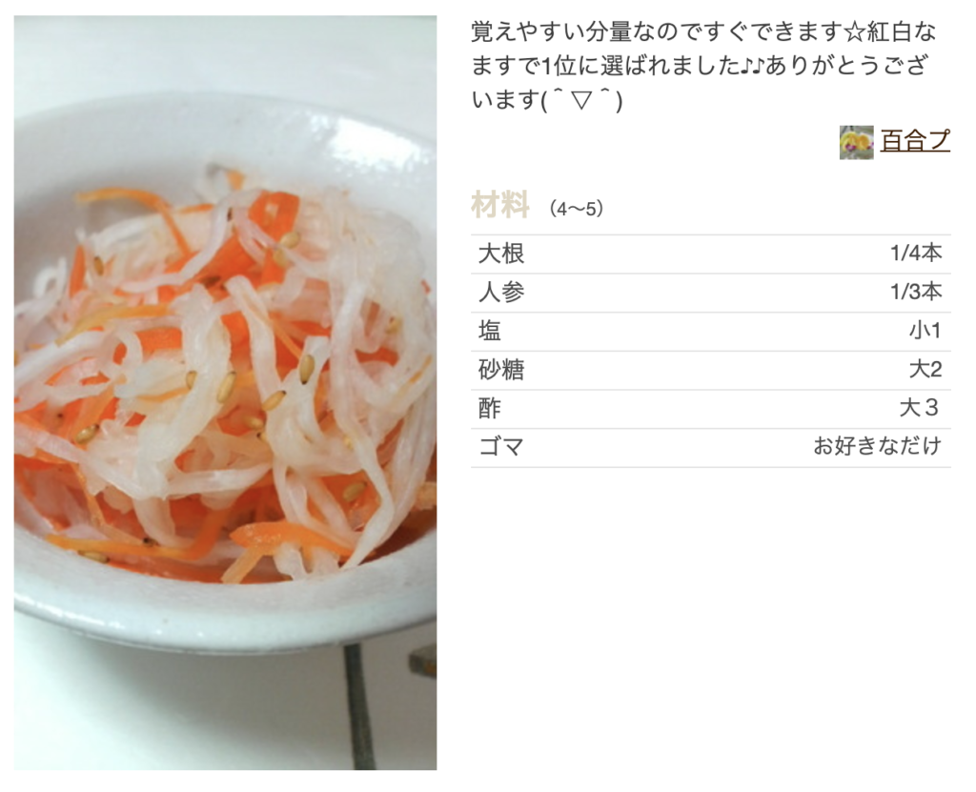Click the 塩 ingredient name
This screenshot has width=976, height=792.
490,332
